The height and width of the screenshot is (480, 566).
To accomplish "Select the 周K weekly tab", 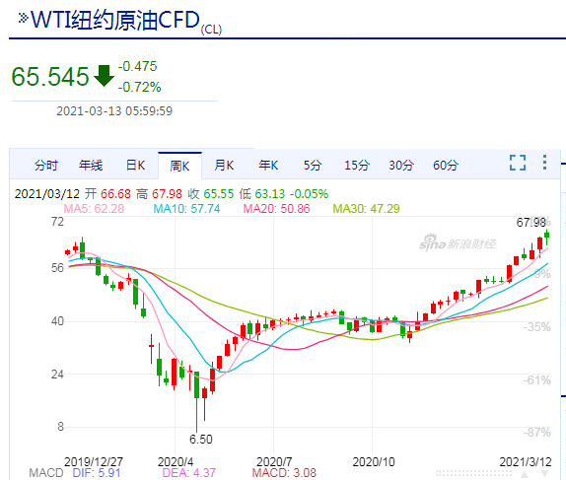I will [x=179, y=166].
